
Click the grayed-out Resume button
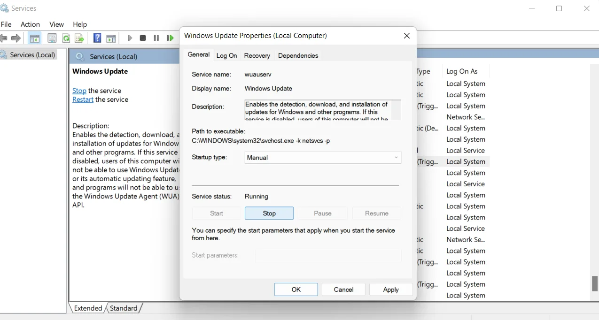click(x=377, y=213)
